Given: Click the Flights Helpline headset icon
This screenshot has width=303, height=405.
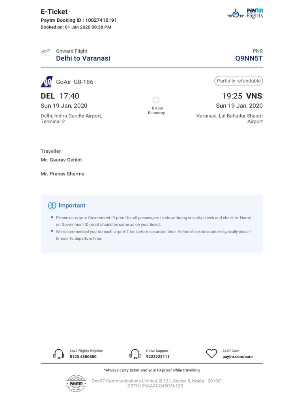Looking at the screenshot, I should click(58, 354).
